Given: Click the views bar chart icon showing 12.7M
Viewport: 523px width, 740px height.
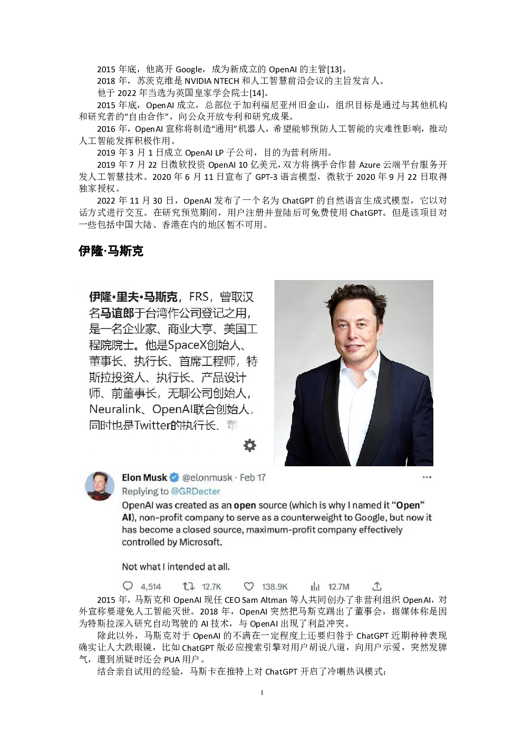Looking at the screenshot, I should (315, 586).
